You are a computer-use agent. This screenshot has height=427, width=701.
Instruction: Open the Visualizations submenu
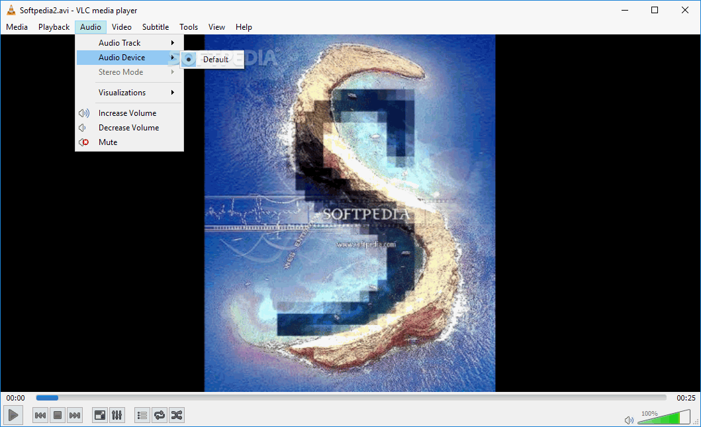click(x=130, y=93)
